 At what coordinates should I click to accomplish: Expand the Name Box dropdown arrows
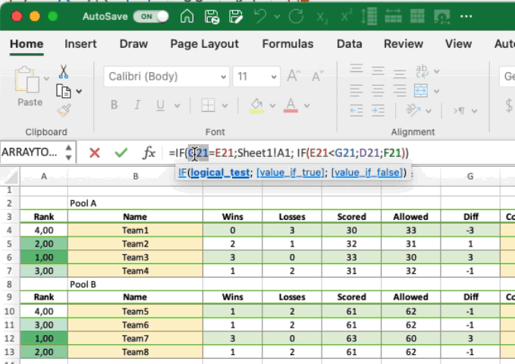pos(69,152)
